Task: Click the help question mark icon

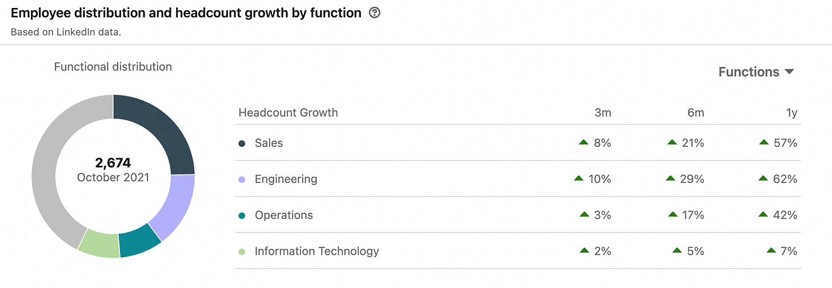Action: (x=375, y=13)
